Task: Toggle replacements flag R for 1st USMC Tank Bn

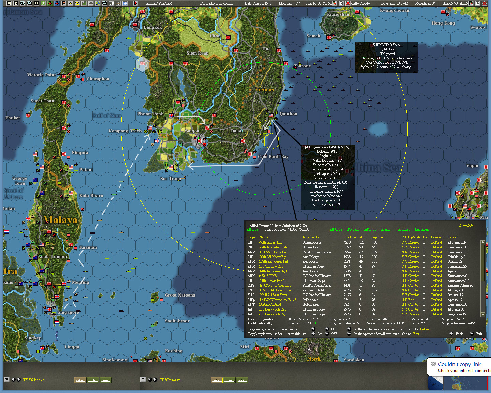Action: coord(403,252)
